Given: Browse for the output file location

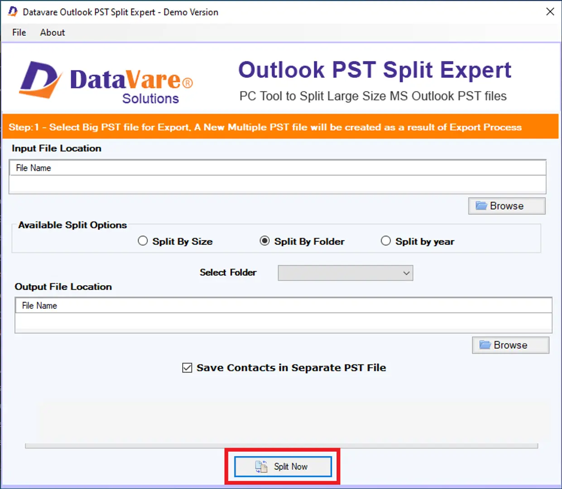Looking at the screenshot, I should (510, 345).
